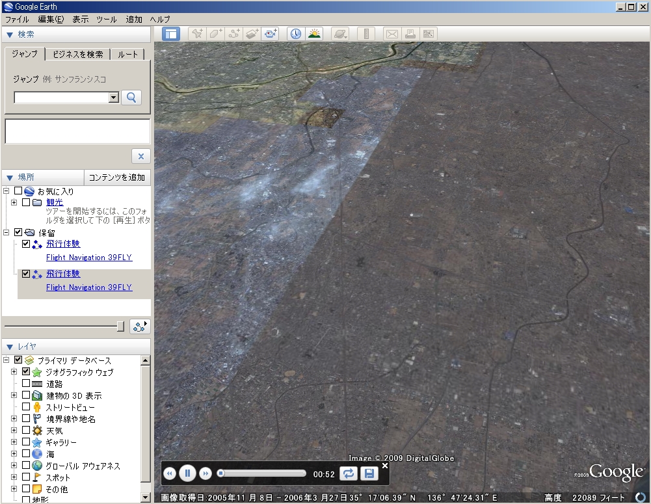Close the tour playback control bar
The image size is (651, 504).
(385, 466)
